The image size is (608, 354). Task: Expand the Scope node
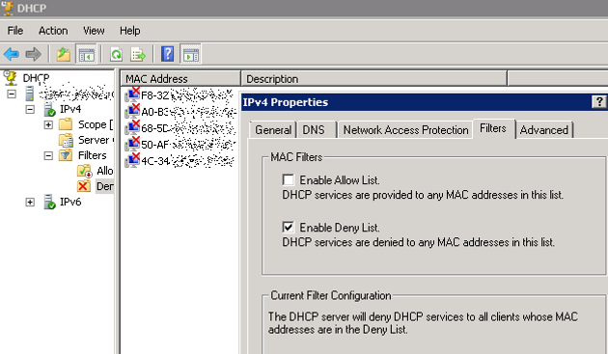(x=48, y=124)
